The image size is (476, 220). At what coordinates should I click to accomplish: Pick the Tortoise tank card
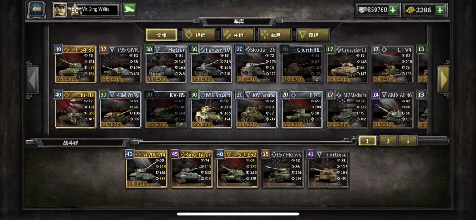[x=328, y=169]
